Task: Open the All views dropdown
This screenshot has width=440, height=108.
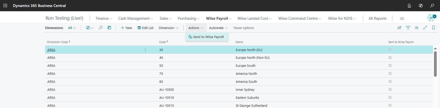Action: tap(72, 28)
